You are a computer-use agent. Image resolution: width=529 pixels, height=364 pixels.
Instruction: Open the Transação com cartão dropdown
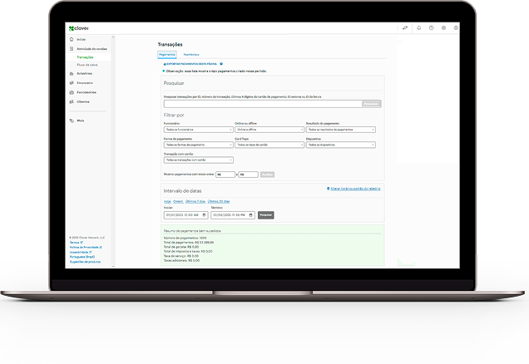(198, 160)
